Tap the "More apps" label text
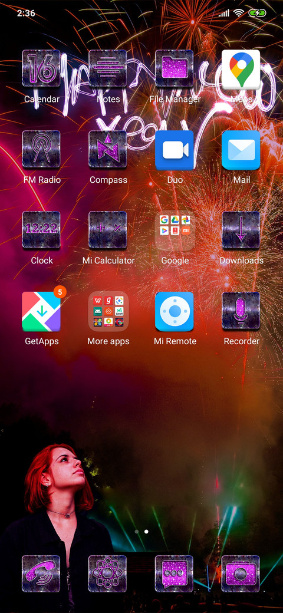The height and width of the screenshot is (613, 283). pos(108,341)
